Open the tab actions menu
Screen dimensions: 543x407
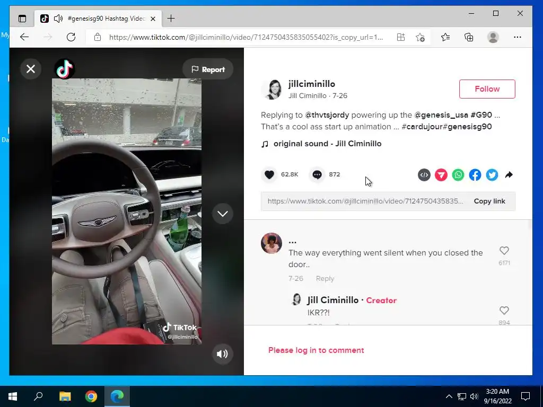[x=22, y=19]
